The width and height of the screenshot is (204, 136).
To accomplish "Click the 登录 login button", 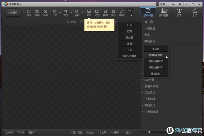I will coord(160,4).
